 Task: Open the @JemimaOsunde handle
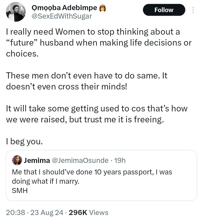(x=80, y=160)
